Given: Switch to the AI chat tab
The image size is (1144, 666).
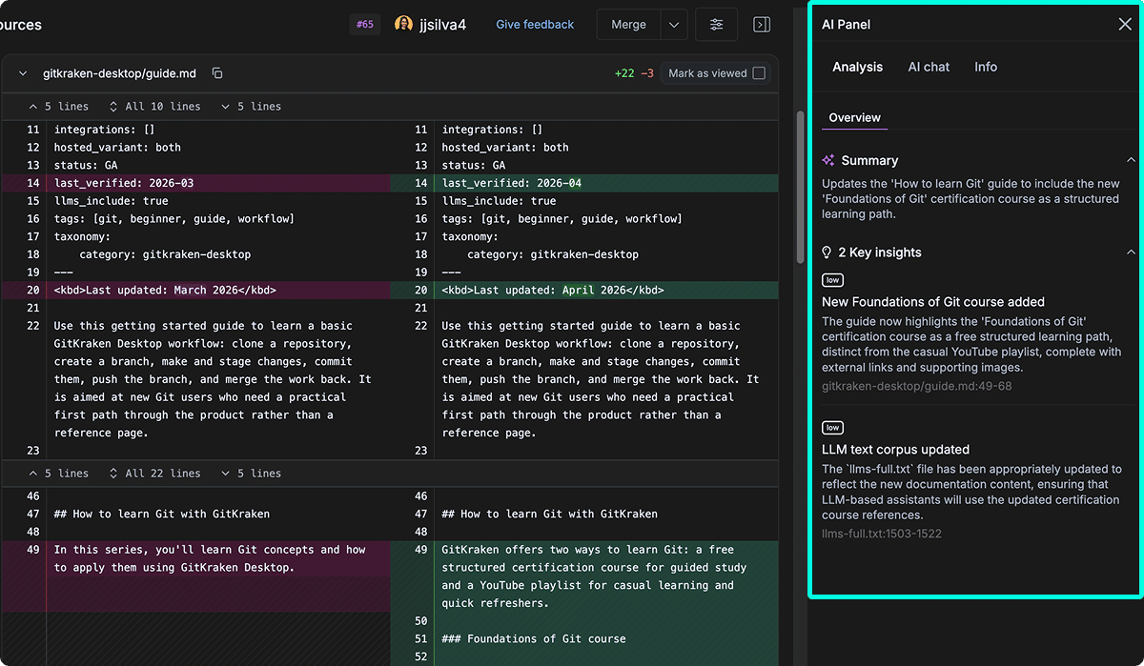Looking at the screenshot, I should pyautogui.click(x=929, y=67).
